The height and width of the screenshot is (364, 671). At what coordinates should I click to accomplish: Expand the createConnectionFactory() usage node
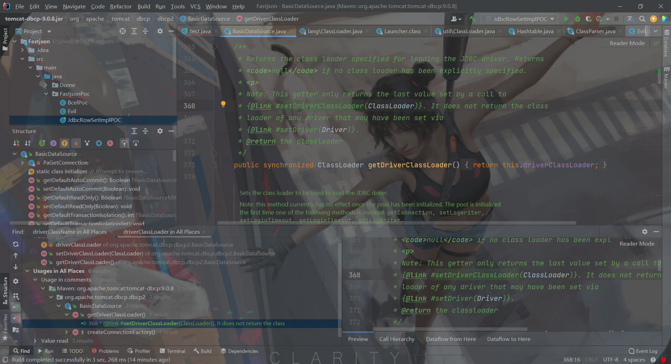pos(66,332)
